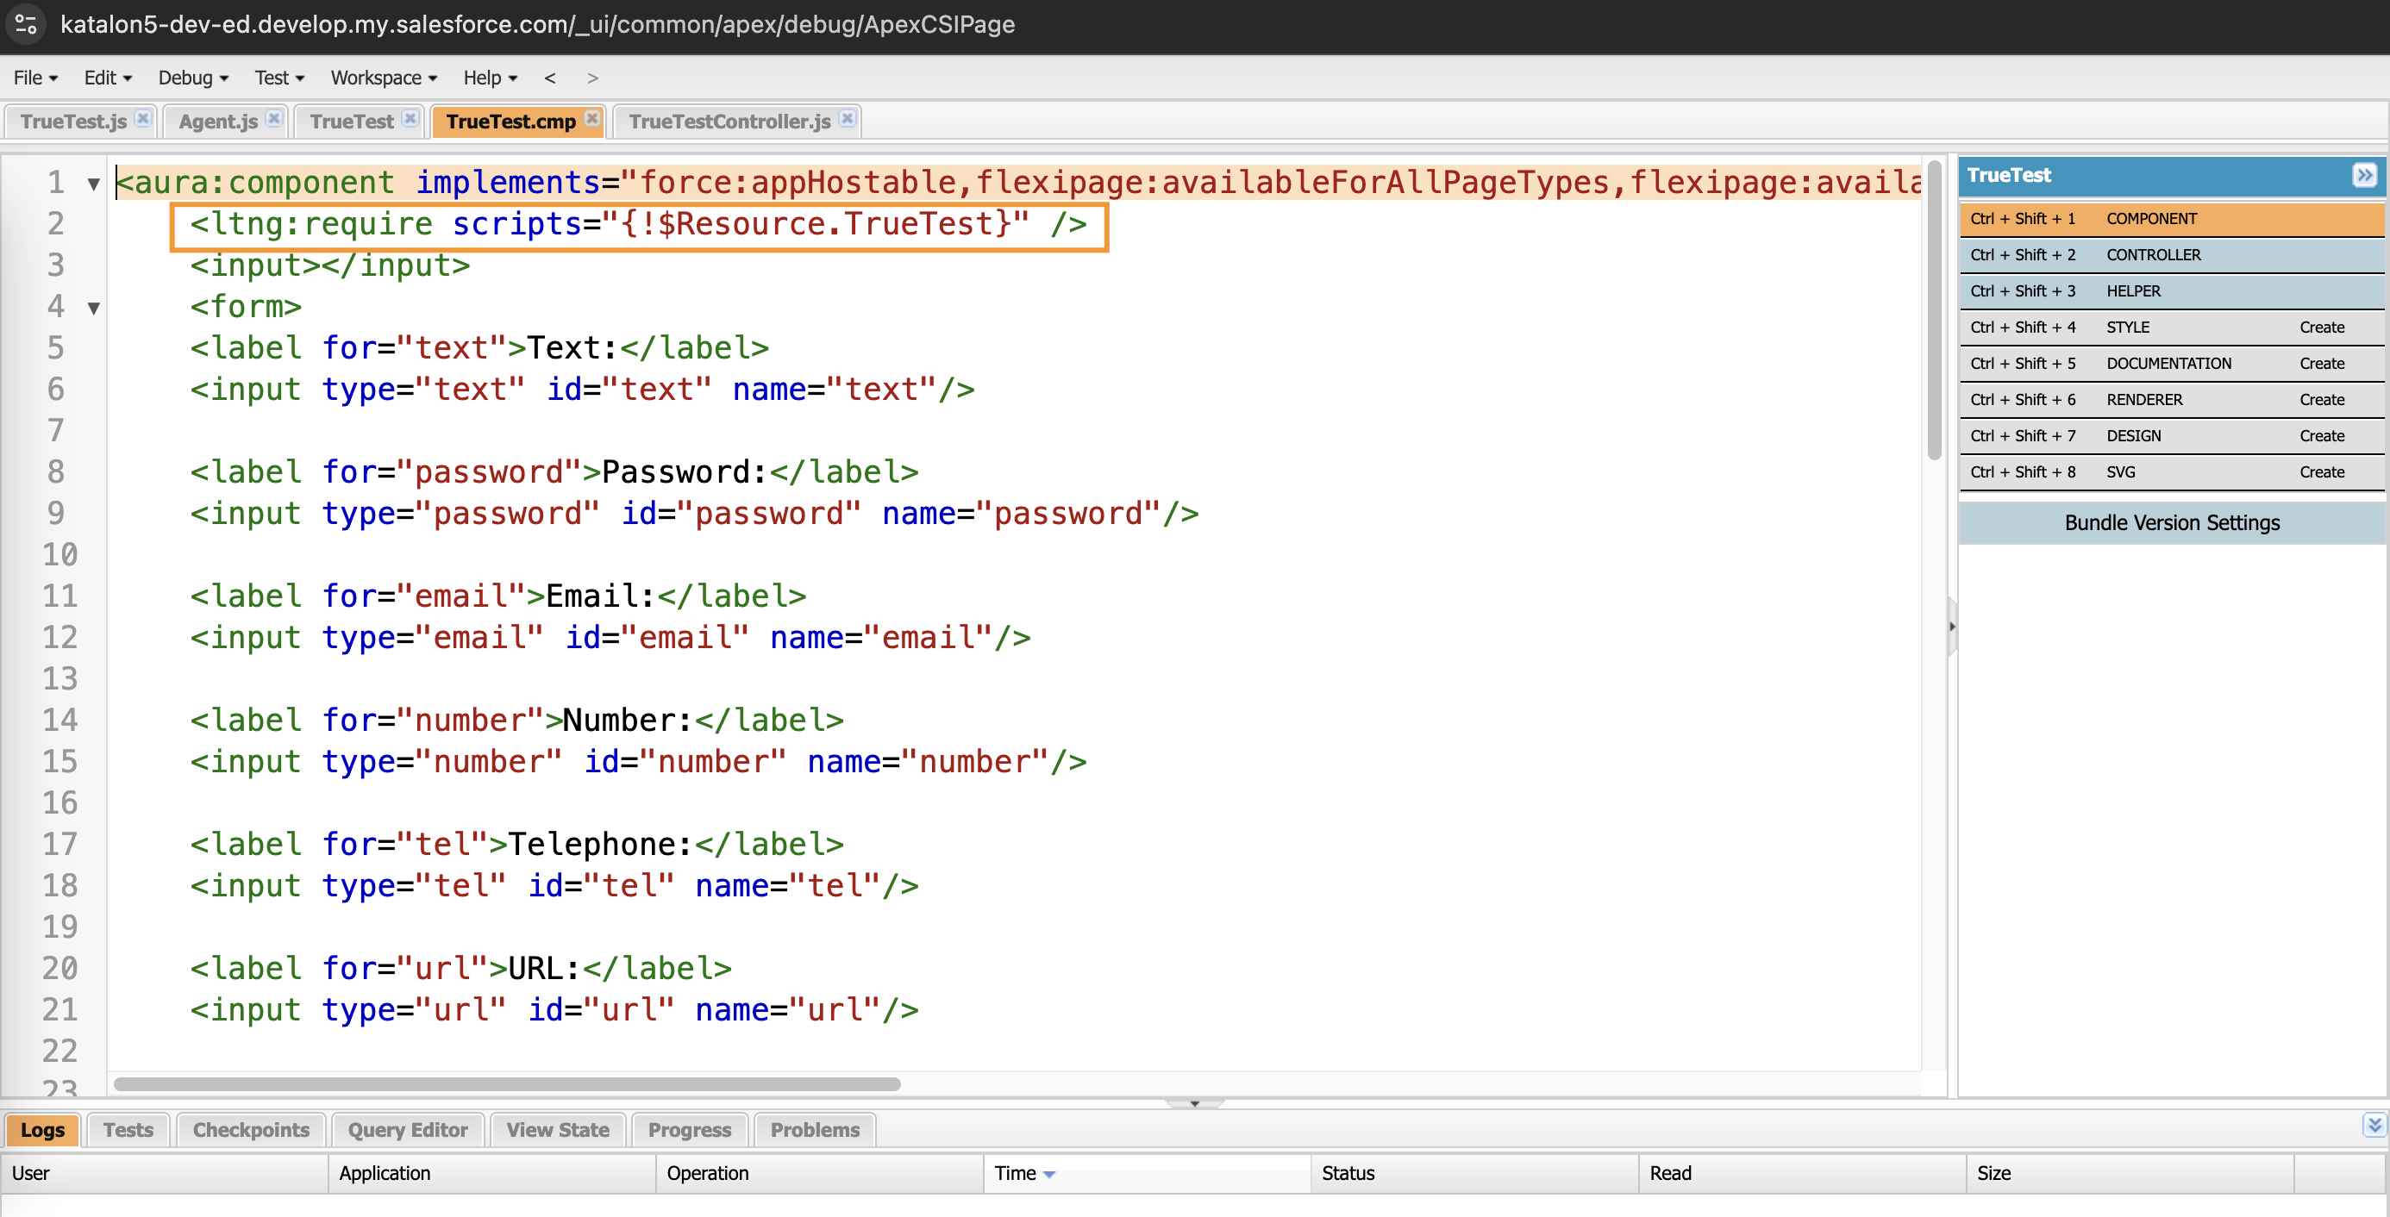Click the browser site info icon
The width and height of the screenshot is (2390, 1217).
[x=26, y=24]
